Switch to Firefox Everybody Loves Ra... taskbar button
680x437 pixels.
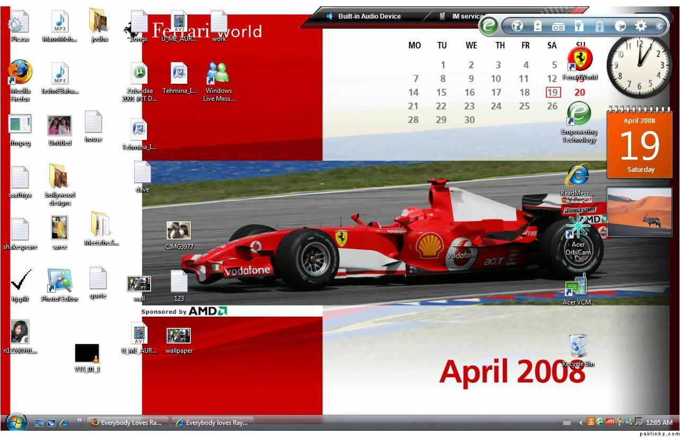coord(127,423)
